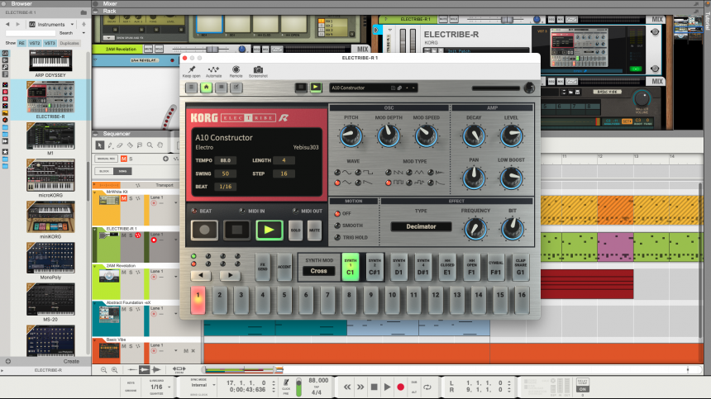Screen dimensions: 711x399
Task: Set MOTION to SMOOTH
Action: [x=337, y=226]
